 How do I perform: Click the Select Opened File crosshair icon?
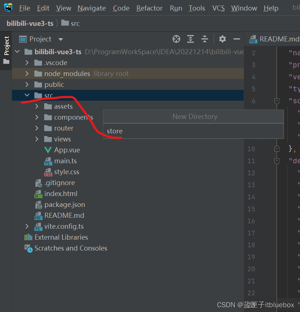pos(176,39)
